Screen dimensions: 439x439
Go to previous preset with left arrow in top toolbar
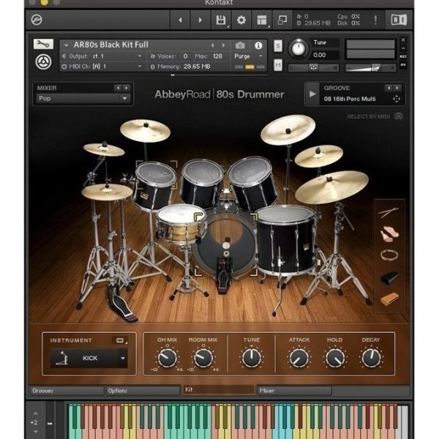click(180, 20)
